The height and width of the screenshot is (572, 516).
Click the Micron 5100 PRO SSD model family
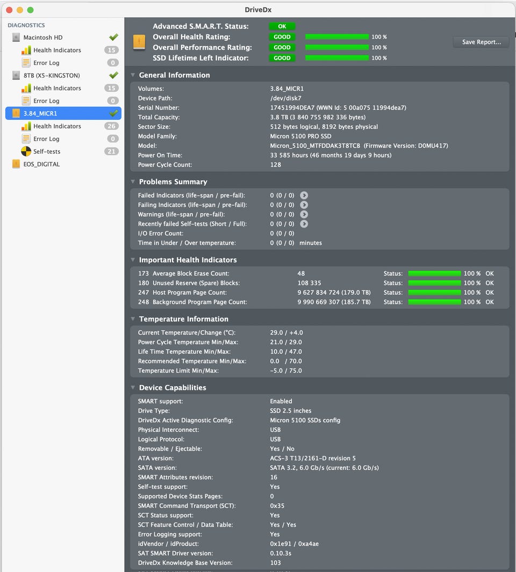[300, 136]
